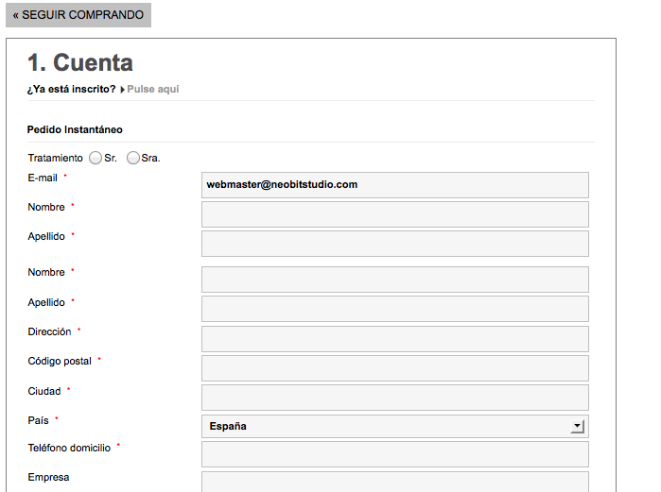Click the Teléfono domicilio label
This screenshot has height=492, width=661.
tap(69, 448)
